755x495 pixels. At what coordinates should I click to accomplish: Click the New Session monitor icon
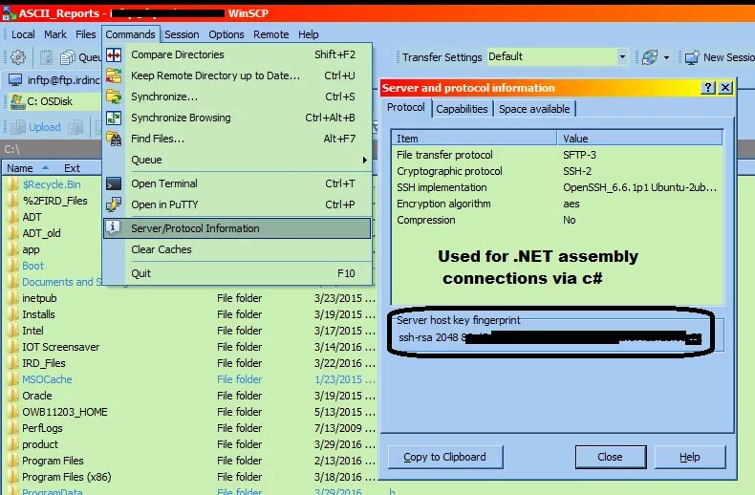(692, 57)
